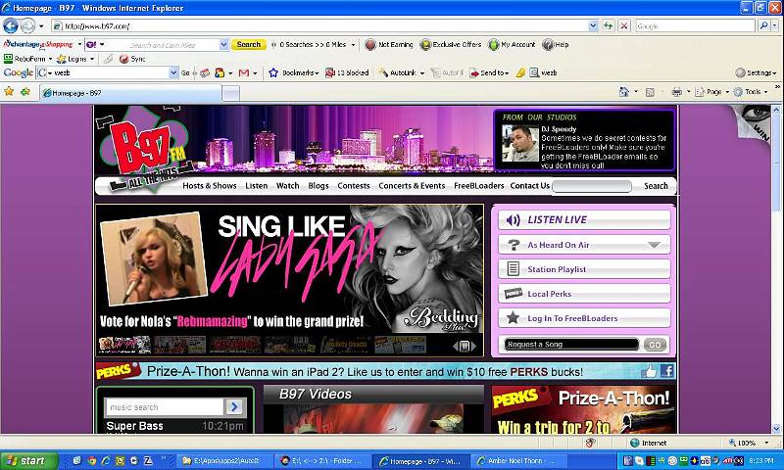Open Hosts & Shows menu
784x470 pixels.
[x=210, y=186]
